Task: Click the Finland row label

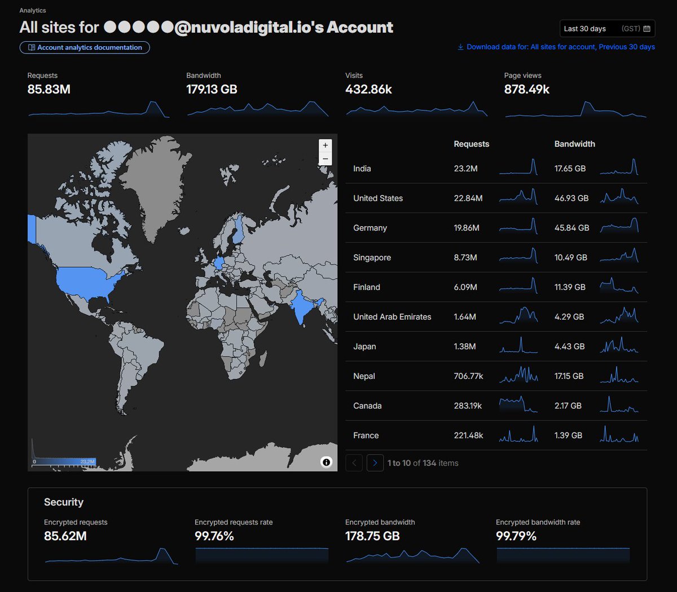Action: [367, 287]
